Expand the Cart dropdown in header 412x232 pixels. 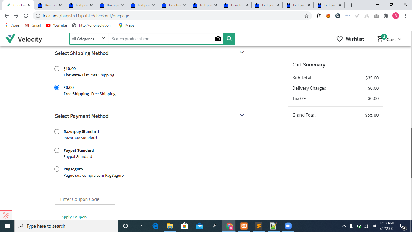pyautogui.click(x=394, y=39)
